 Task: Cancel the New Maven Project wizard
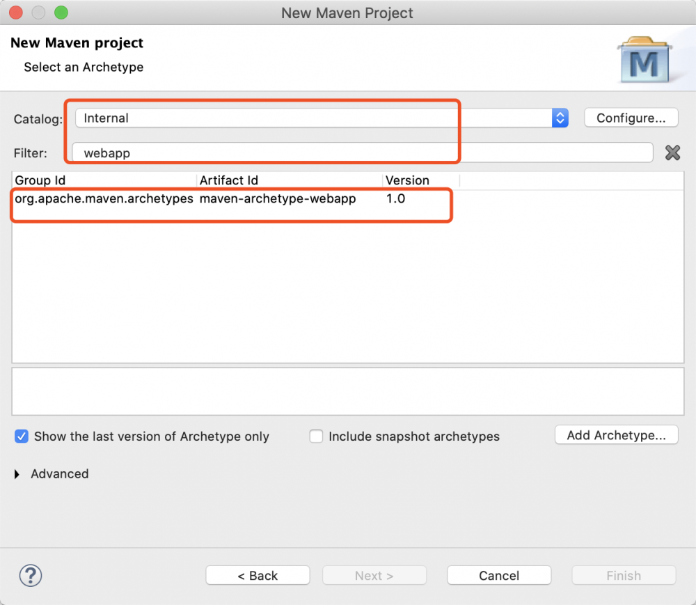[x=499, y=576]
